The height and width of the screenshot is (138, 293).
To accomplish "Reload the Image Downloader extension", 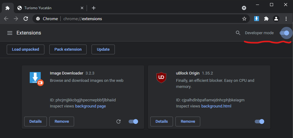I will [x=118, y=122].
